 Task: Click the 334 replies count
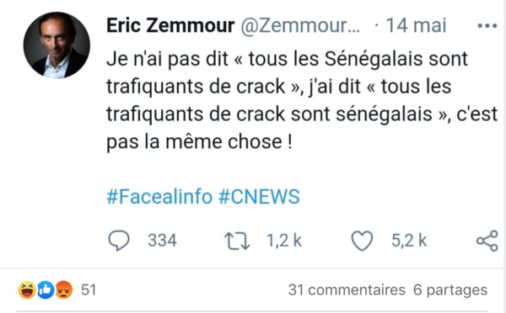click(162, 241)
